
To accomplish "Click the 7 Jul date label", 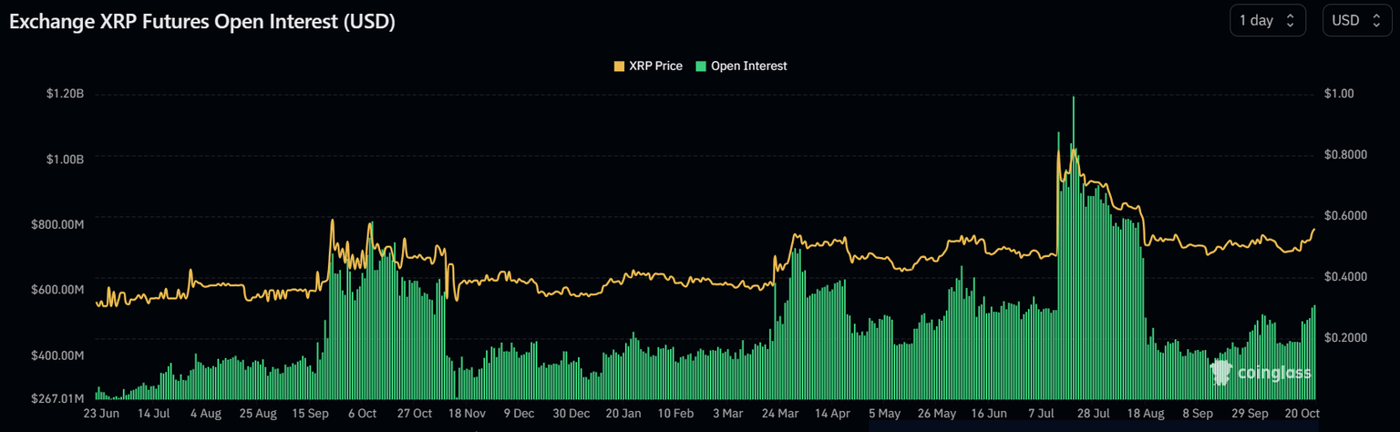I will click(1042, 414).
